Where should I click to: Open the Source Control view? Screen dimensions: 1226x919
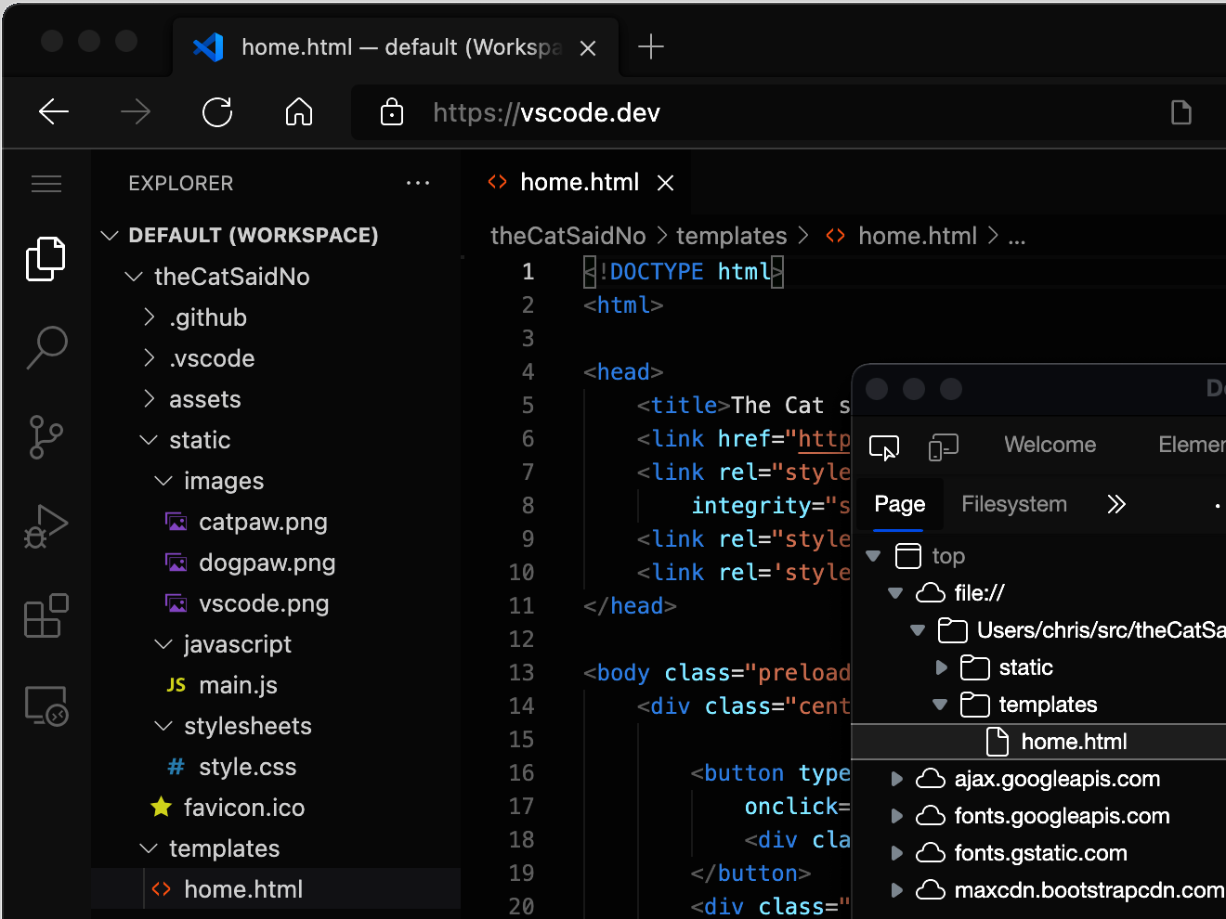[46, 437]
